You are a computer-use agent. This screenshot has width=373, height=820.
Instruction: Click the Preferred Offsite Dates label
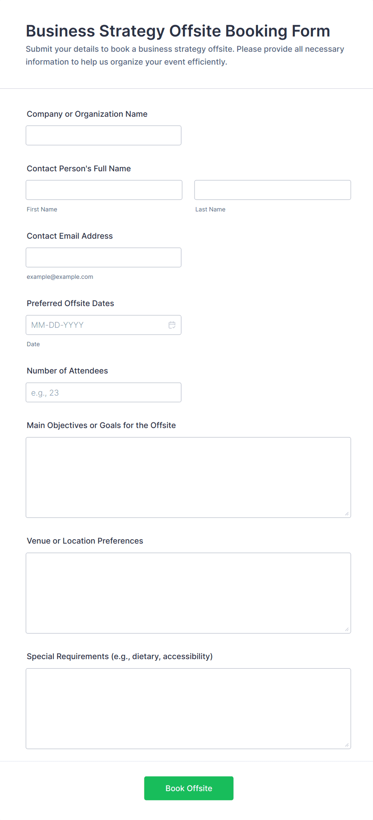click(x=70, y=303)
